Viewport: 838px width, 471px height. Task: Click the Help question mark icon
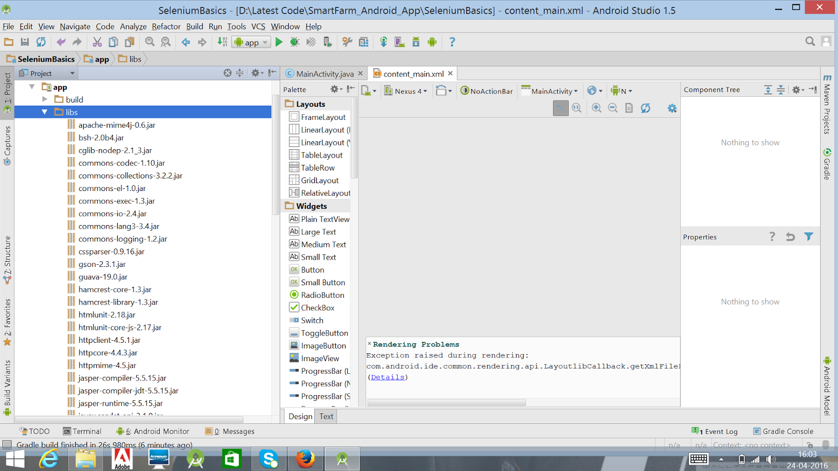(x=452, y=42)
